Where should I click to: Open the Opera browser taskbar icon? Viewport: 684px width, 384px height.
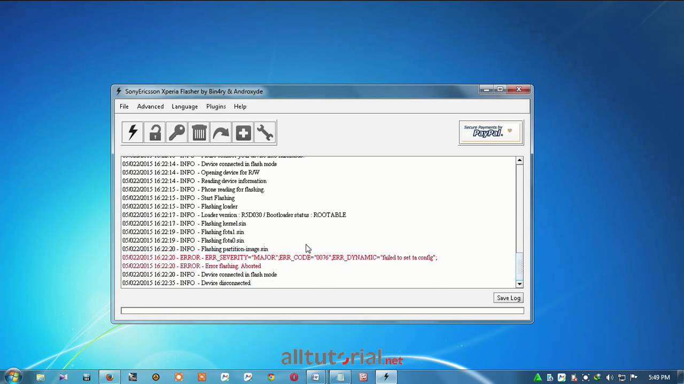(x=294, y=377)
